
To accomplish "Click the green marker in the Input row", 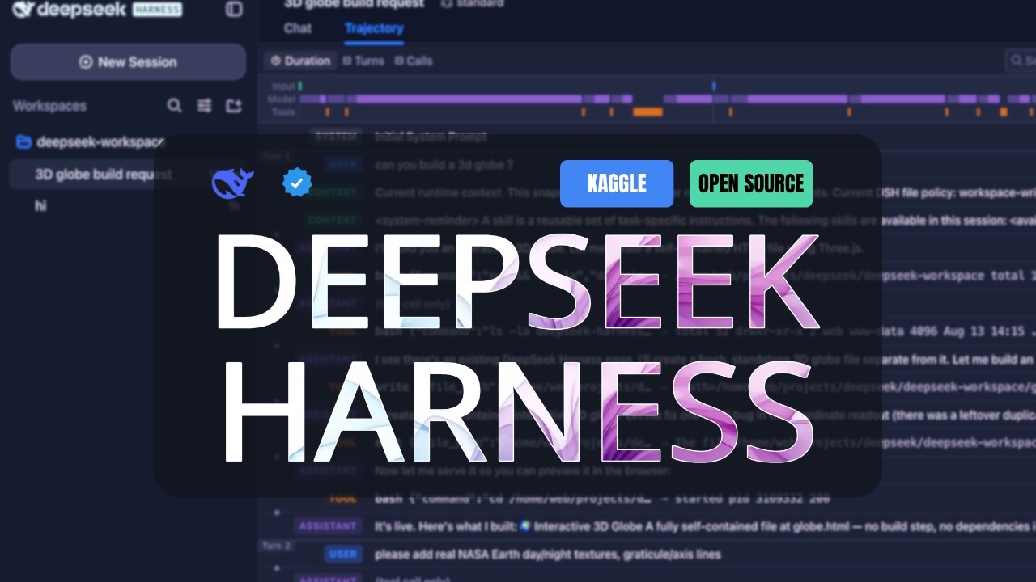I will coord(300,85).
